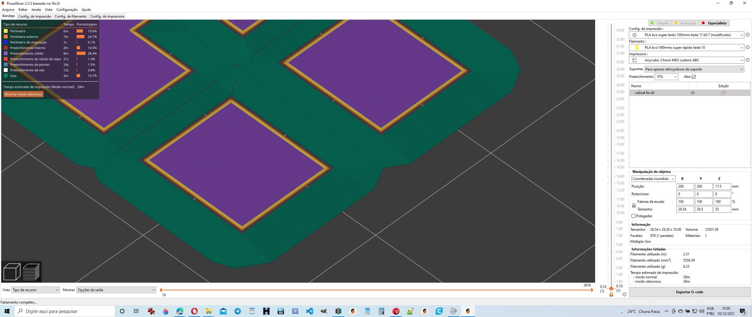Switch to Config. de impressão tab
This screenshot has width=752, height=317.
tap(35, 16)
